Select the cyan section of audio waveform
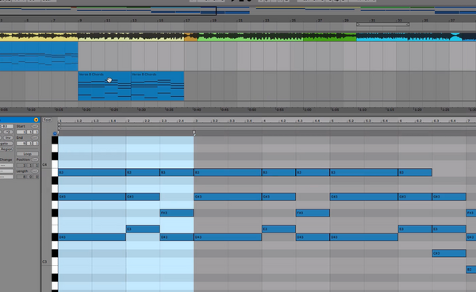This screenshot has width=476, height=292. [409, 37]
